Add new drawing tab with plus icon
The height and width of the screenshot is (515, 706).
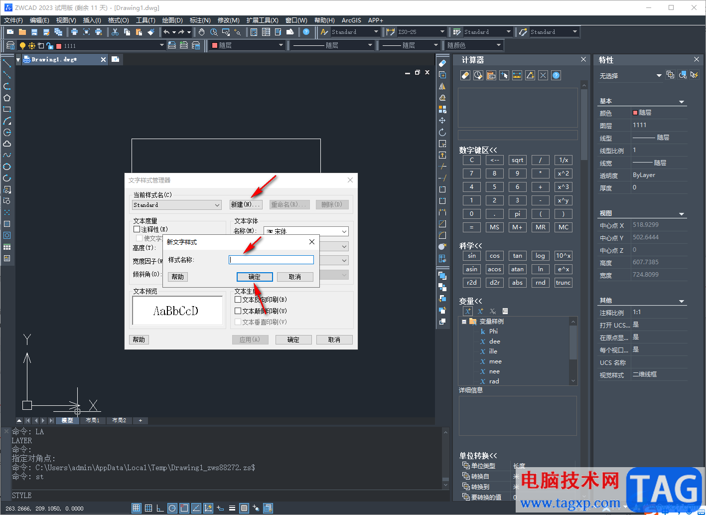tap(115, 59)
